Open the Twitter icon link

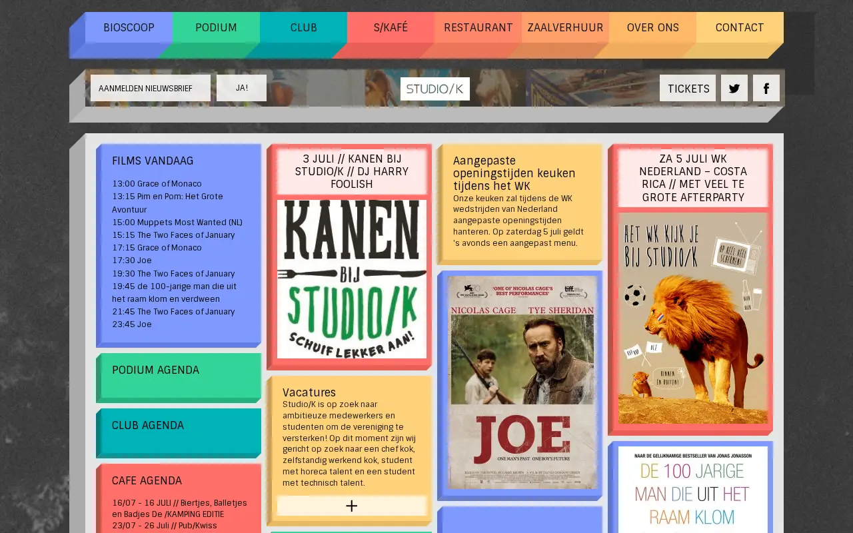coord(734,88)
